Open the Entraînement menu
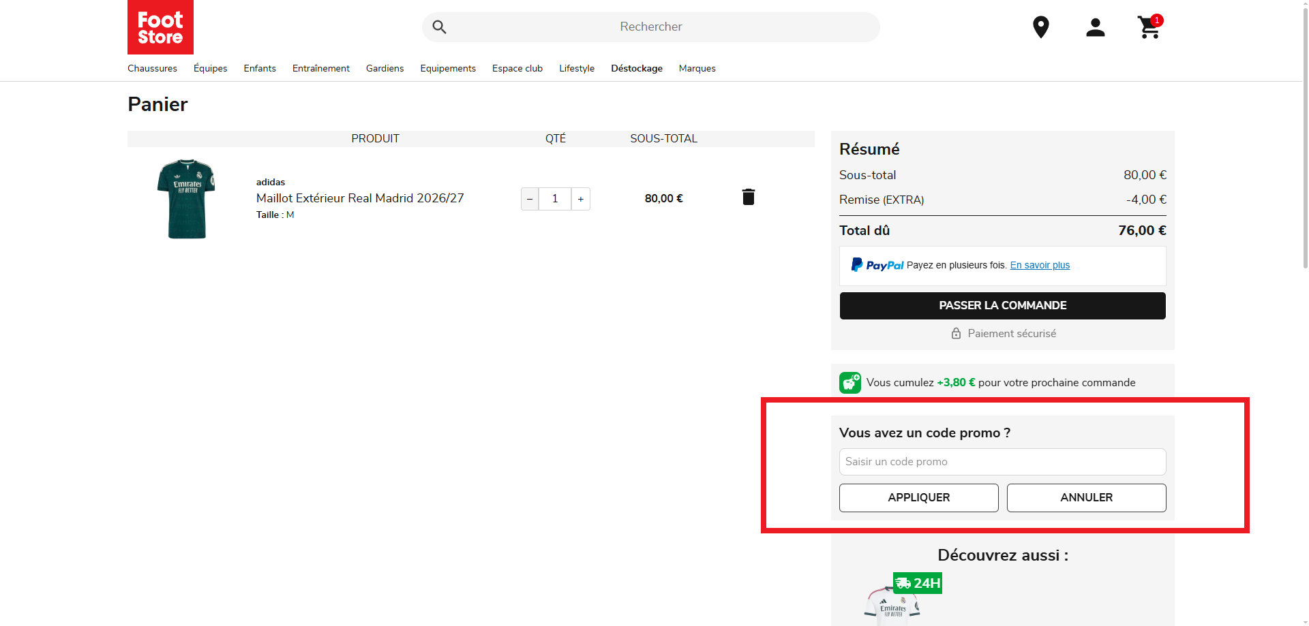 tap(321, 68)
